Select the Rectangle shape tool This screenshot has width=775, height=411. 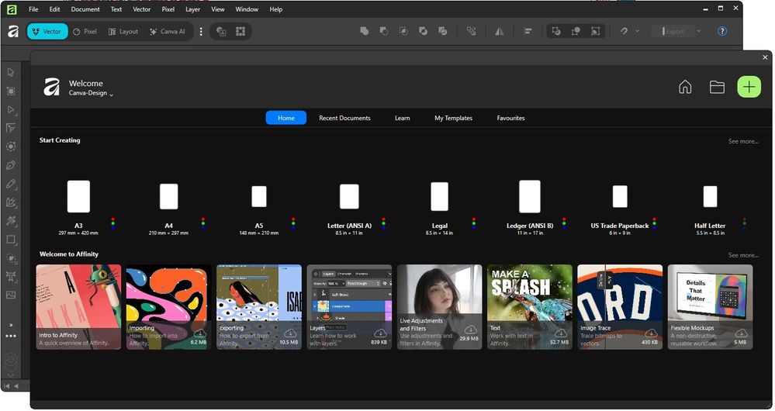point(11,240)
